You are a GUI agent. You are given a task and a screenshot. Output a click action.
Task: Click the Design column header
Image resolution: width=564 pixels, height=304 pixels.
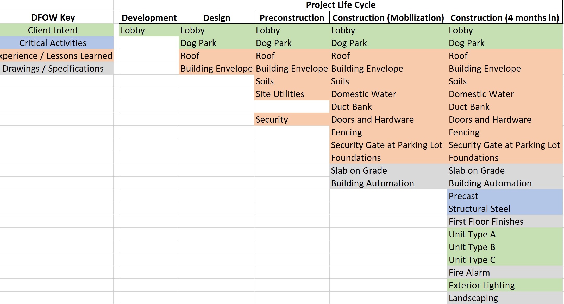coord(216,18)
